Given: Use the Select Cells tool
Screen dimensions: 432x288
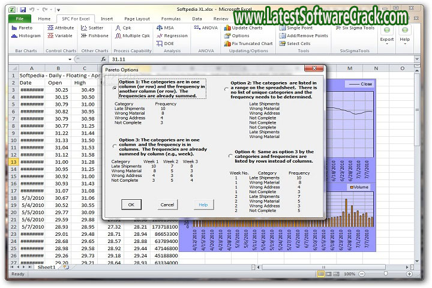Looking at the screenshot, I should pos(295,44).
